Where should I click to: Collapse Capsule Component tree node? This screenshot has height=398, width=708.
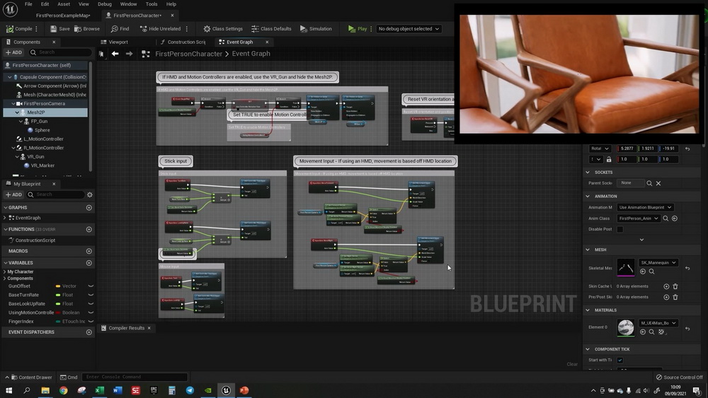[x=9, y=77]
